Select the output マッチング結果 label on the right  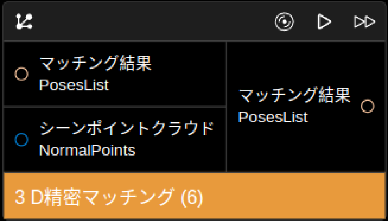coord(294,96)
